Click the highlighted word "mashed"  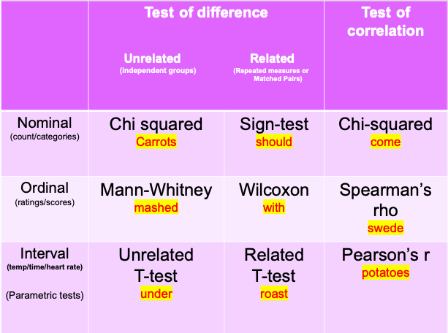(x=156, y=207)
